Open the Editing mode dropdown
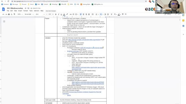The width and height of the screenshot is (186, 104). coord(170,14)
